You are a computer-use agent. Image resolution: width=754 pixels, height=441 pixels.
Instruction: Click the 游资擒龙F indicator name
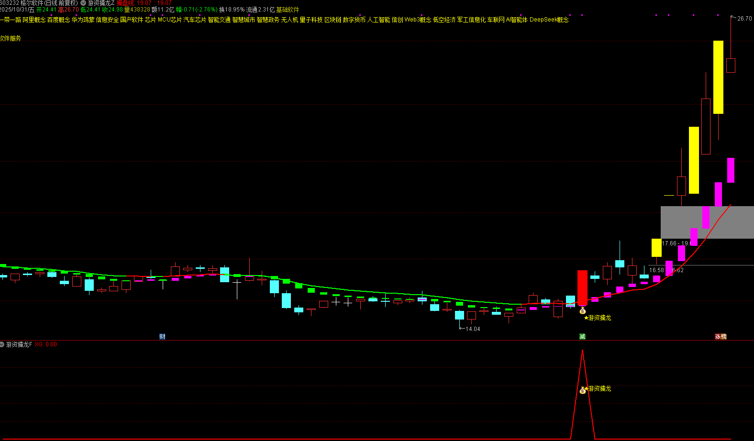pyautogui.click(x=19, y=344)
